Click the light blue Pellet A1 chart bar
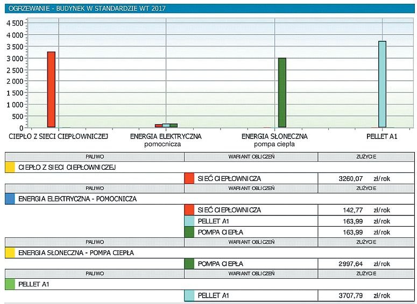The width and height of the screenshot is (417, 304). (x=382, y=84)
